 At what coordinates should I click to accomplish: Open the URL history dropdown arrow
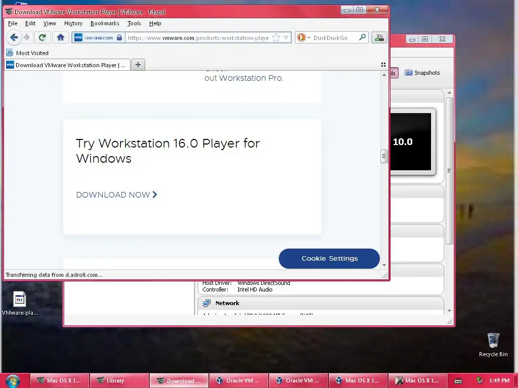286,37
